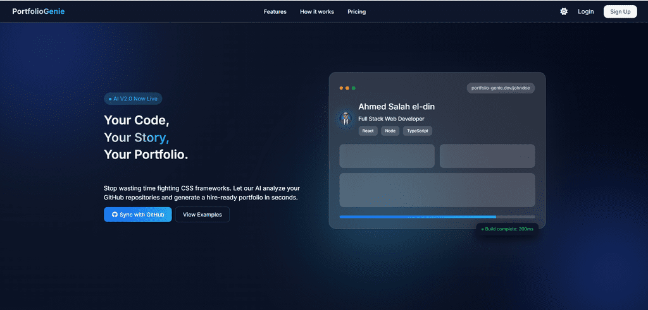
Task: Click the portfolio-genie.dev/johndoe URL pill
Action: pyautogui.click(x=501, y=88)
